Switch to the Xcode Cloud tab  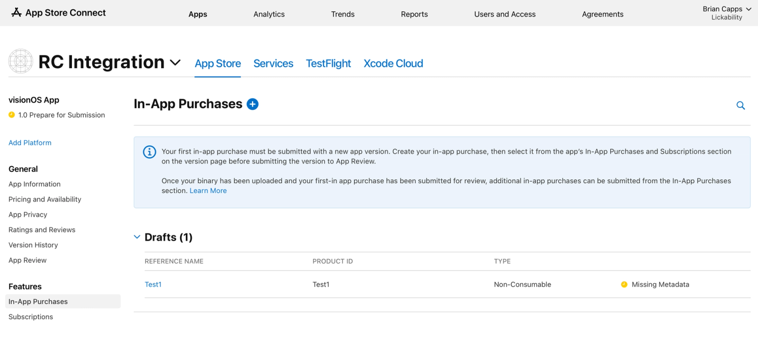click(x=393, y=63)
